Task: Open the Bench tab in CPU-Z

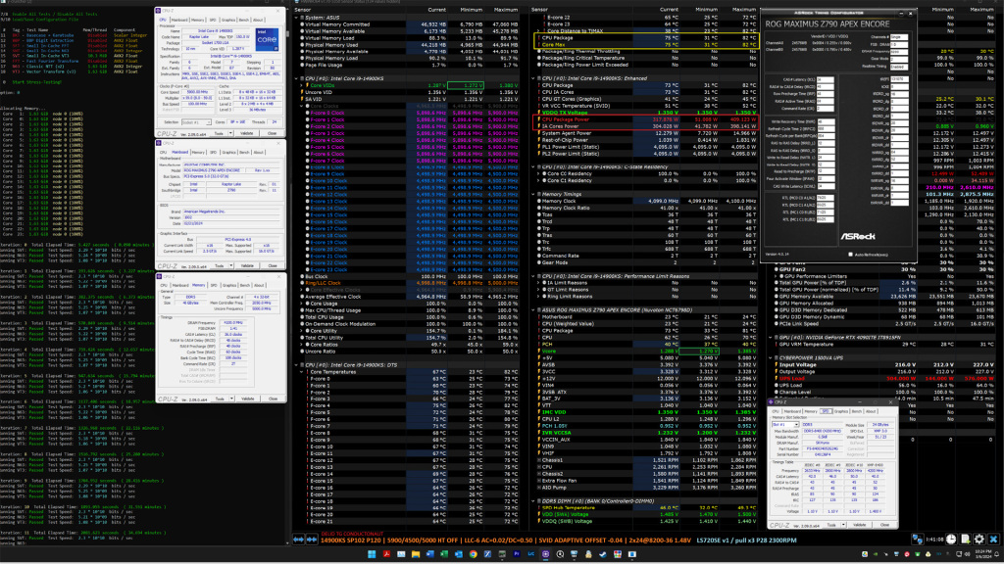Action: coord(245,20)
